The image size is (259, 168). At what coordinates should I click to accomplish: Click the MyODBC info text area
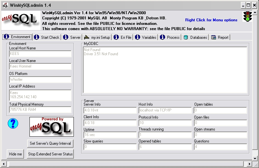165,70
